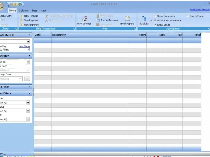Switch to the Home ribbon tab

click(13, 10)
